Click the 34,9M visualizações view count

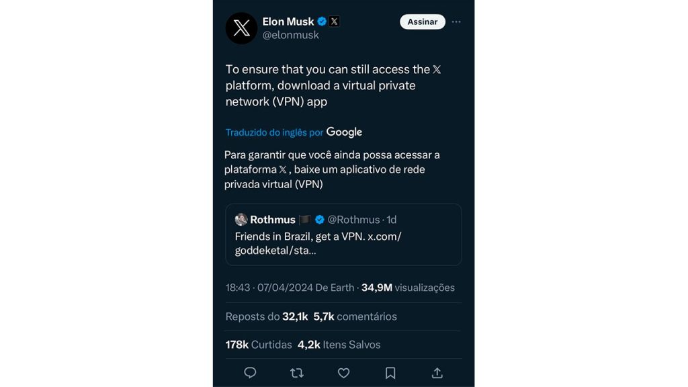point(408,288)
